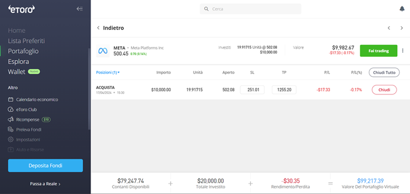Expand the Posizioni (1) dropdown
The image size is (410, 194).
108,72
